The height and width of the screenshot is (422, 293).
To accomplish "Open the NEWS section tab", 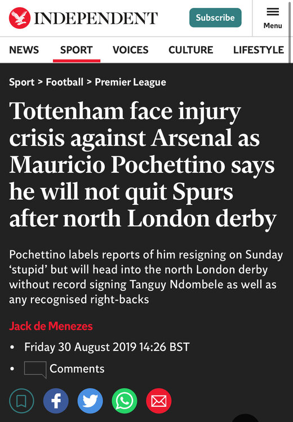I will [24, 50].
